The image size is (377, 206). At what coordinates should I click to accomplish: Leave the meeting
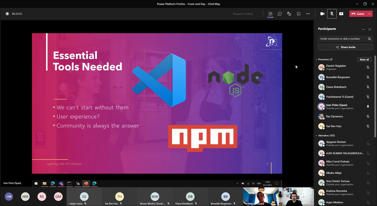point(358,14)
